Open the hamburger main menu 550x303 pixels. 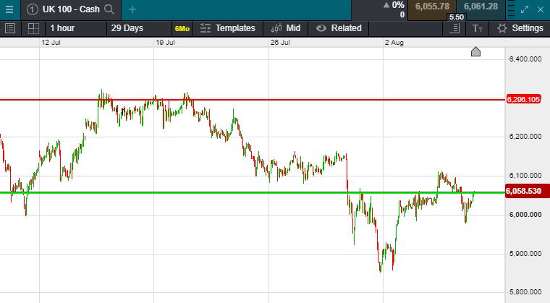tap(9, 9)
